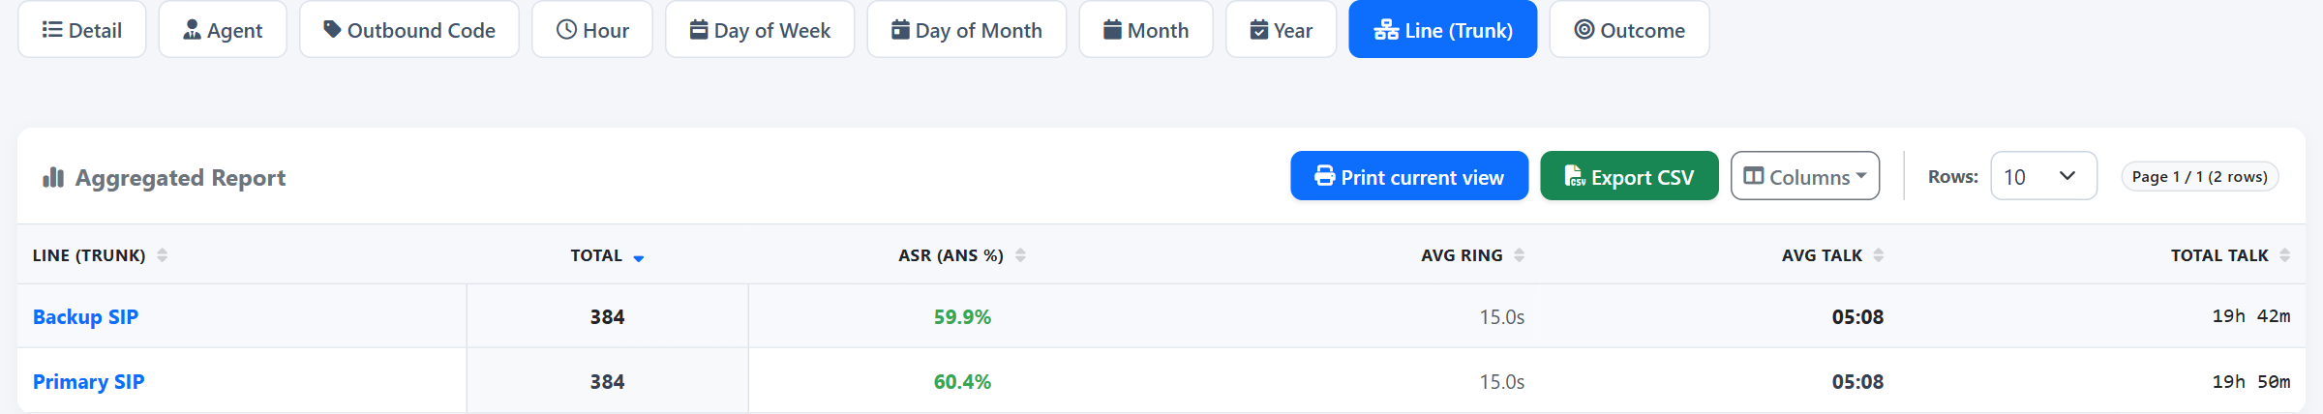Sort by ASR (ANS %) arrows
The width and height of the screenshot is (2323, 414).
(x=1020, y=255)
